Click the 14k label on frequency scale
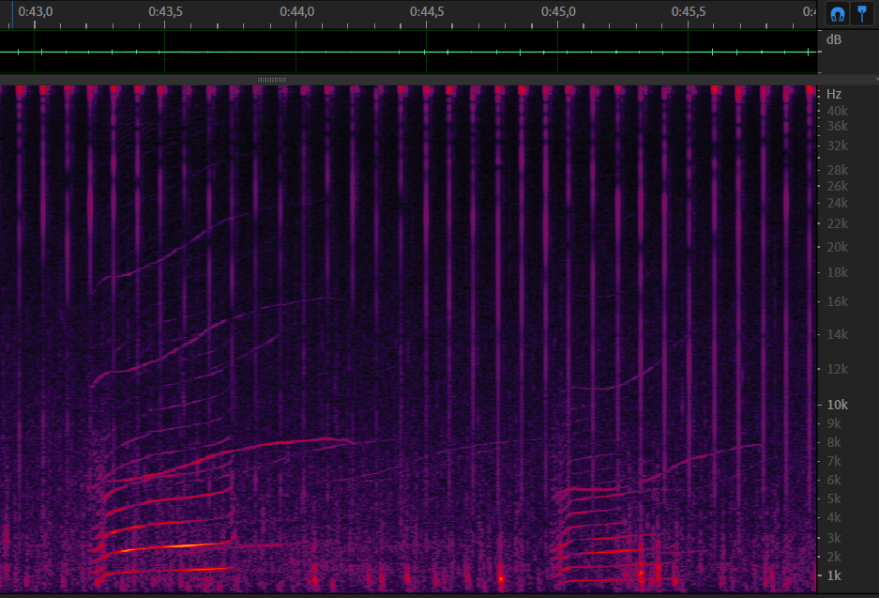This screenshot has width=879, height=598. (837, 334)
